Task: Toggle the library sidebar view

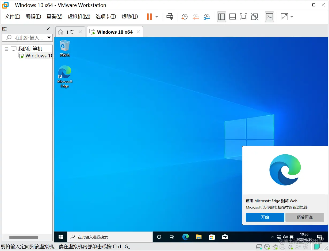Action: pyautogui.click(x=221, y=17)
